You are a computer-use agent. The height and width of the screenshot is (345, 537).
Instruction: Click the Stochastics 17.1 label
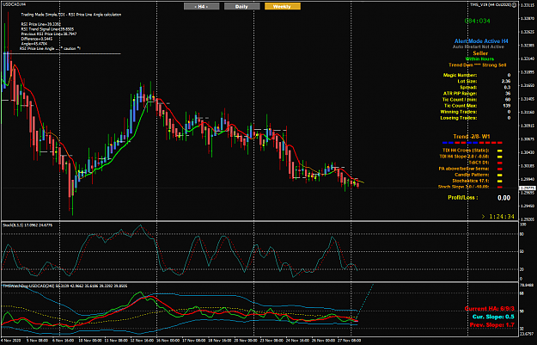(470, 181)
